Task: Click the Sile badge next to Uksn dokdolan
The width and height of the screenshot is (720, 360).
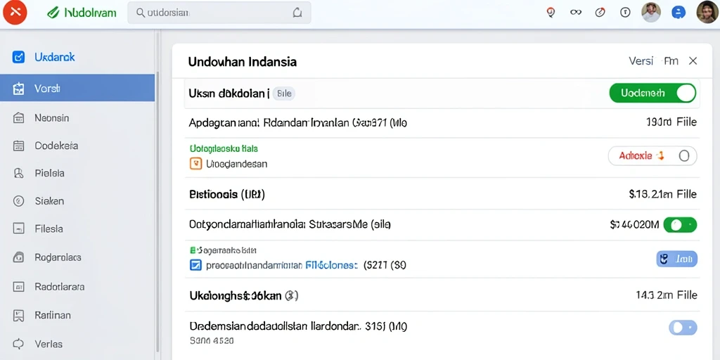Action: [x=284, y=94]
